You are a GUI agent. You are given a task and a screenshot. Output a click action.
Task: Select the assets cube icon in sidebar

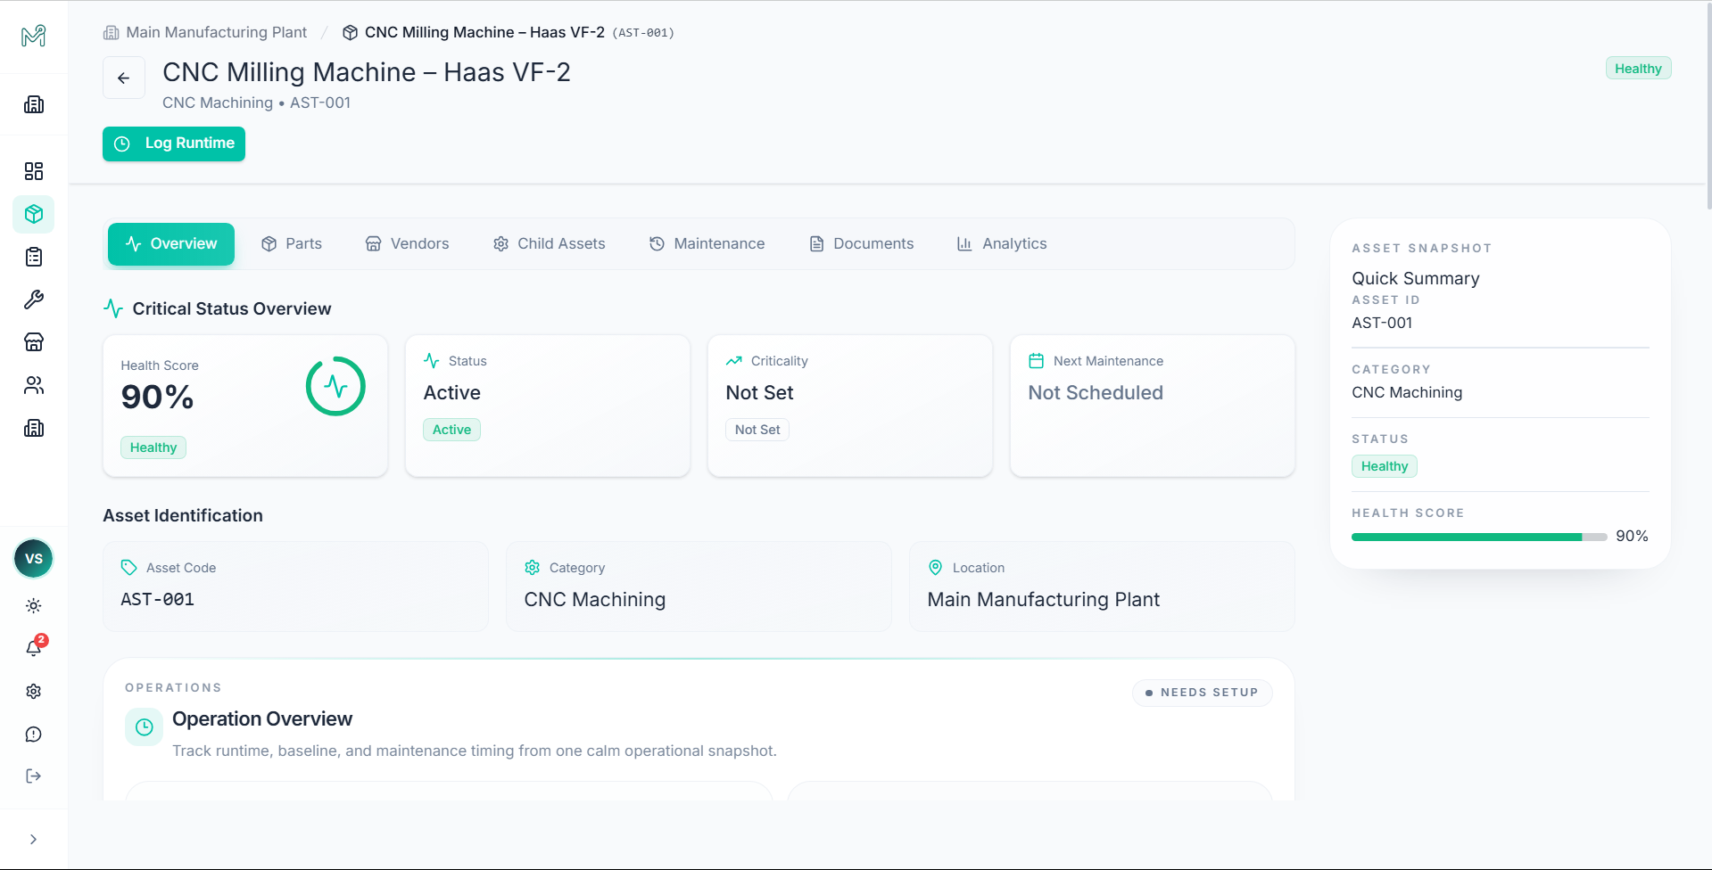point(34,214)
